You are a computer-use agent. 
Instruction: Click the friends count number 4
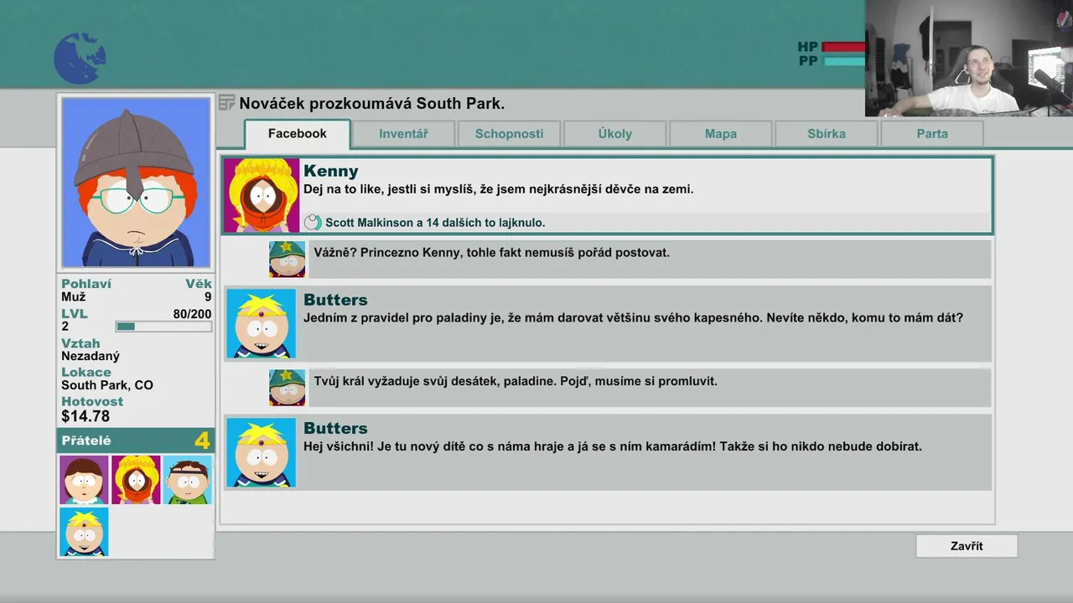[x=202, y=441]
